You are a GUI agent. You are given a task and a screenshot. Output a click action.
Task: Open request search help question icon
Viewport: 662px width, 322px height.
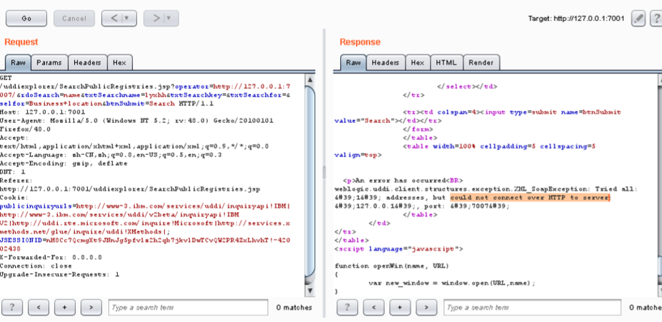(12, 307)
